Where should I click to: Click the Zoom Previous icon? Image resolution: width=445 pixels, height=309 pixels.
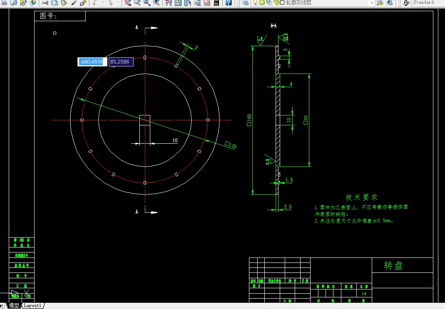(x=157, y=2)
